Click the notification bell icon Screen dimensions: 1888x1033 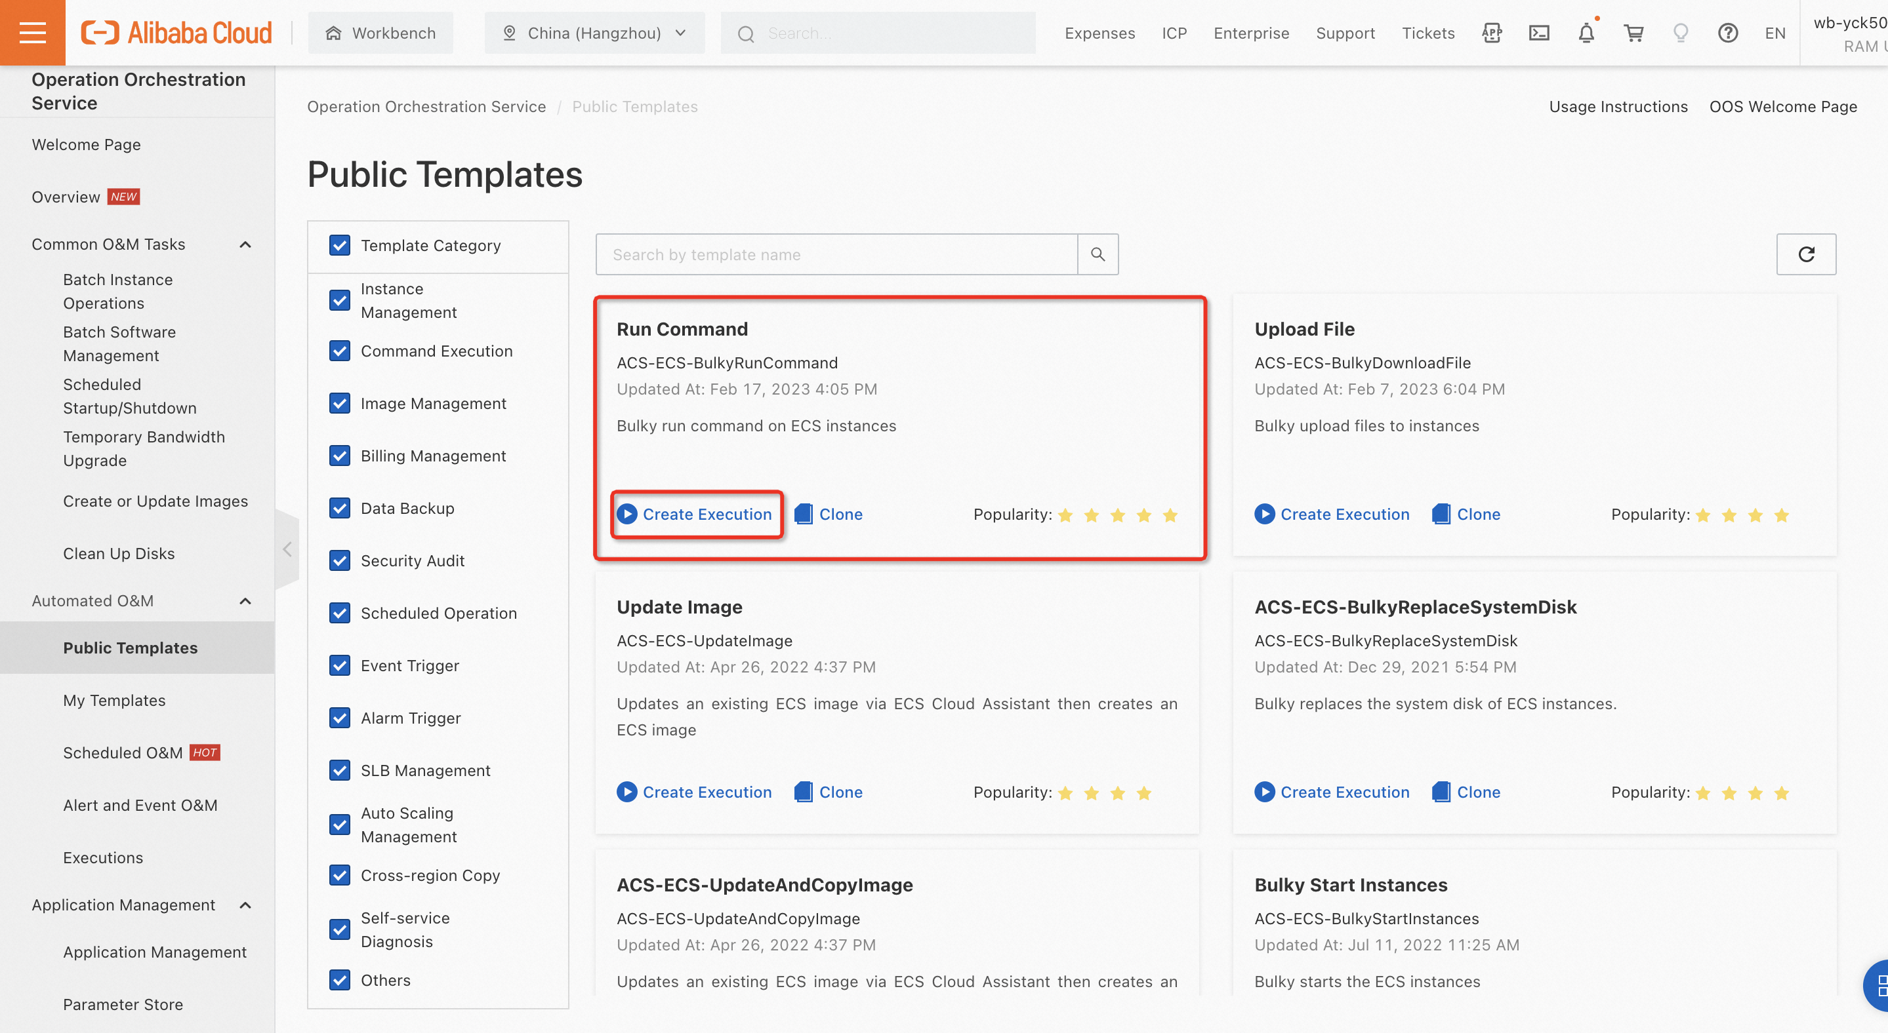coord(1586,33)
